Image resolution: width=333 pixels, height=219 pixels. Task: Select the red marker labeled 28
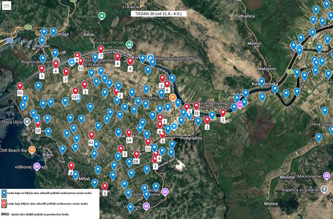(x=137, y=155)
